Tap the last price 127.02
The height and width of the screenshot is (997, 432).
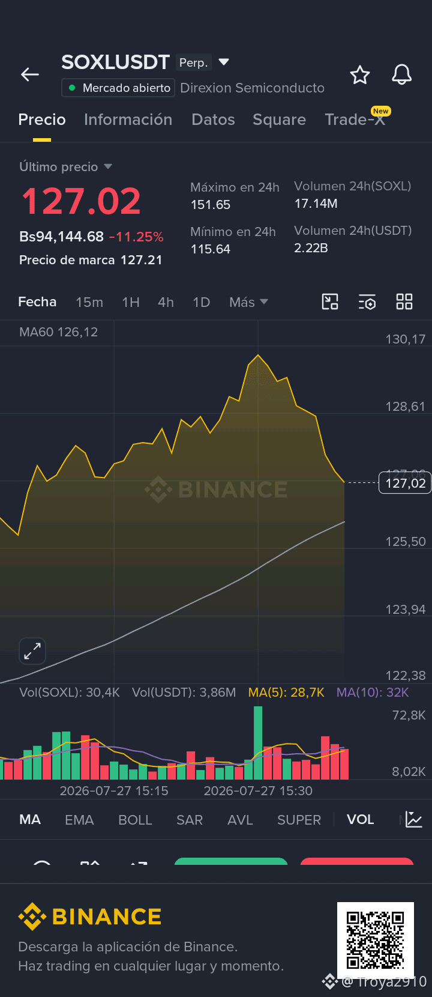pos(81,201)
